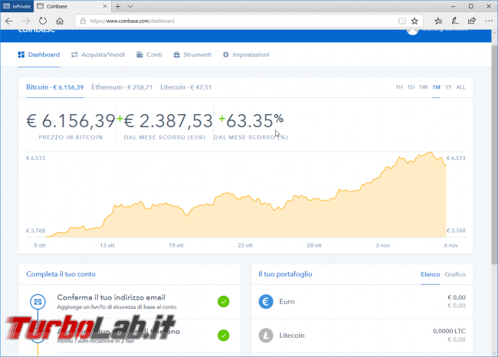Viewport: 498px width, 357px height.
Task: Add page to favorites with star icon
Action: click(414, 21)
